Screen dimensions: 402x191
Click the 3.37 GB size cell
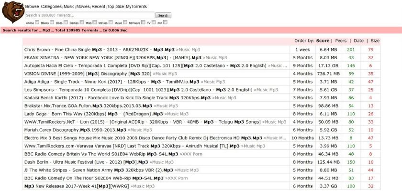pos(328,186)
